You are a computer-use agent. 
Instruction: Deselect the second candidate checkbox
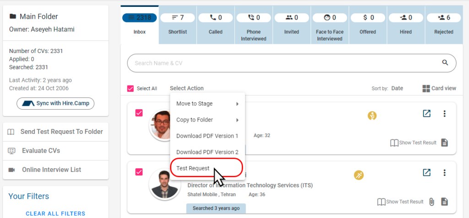[139, 172]
